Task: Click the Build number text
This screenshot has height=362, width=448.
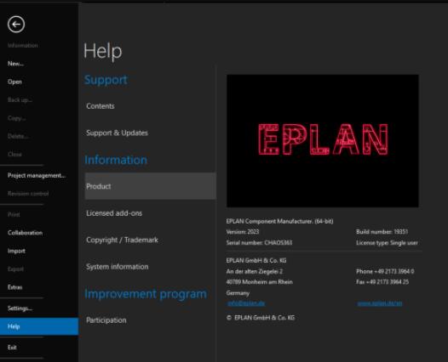Action: (382, 232)
